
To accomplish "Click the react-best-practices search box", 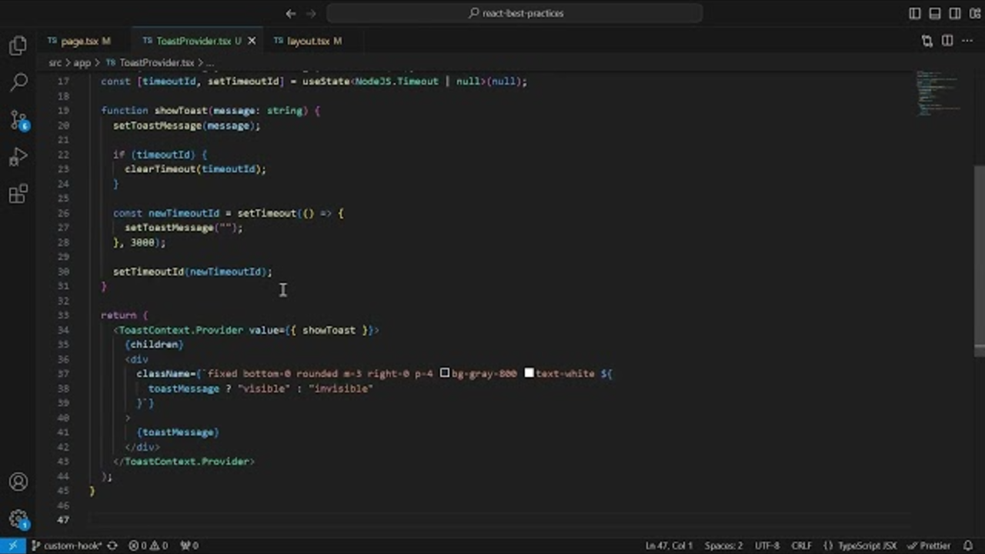I will pos(515,13).
